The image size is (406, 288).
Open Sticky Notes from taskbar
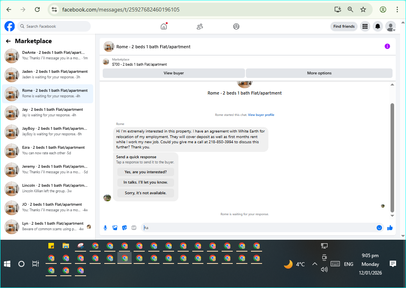[51, 246]
